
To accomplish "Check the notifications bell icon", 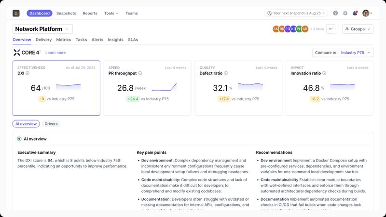I will point(355,14).
